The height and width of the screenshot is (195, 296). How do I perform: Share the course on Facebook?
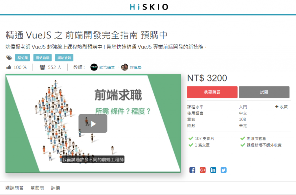tap(192, 170)
